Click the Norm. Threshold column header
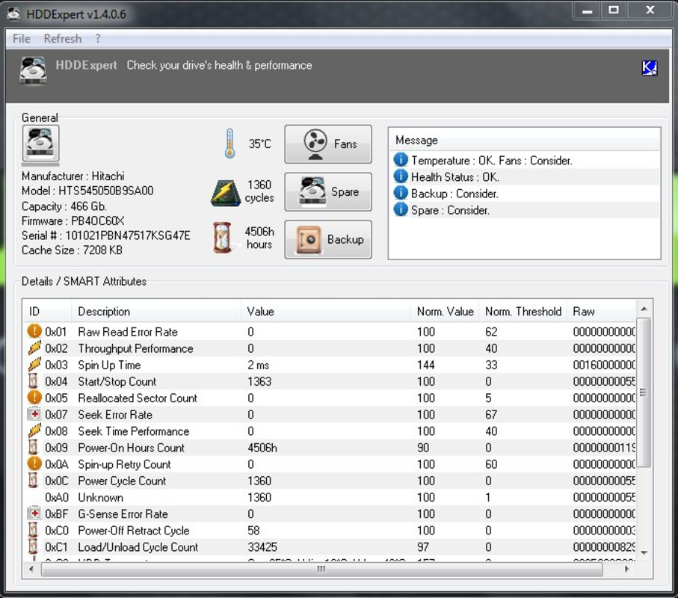 [523, 311]
